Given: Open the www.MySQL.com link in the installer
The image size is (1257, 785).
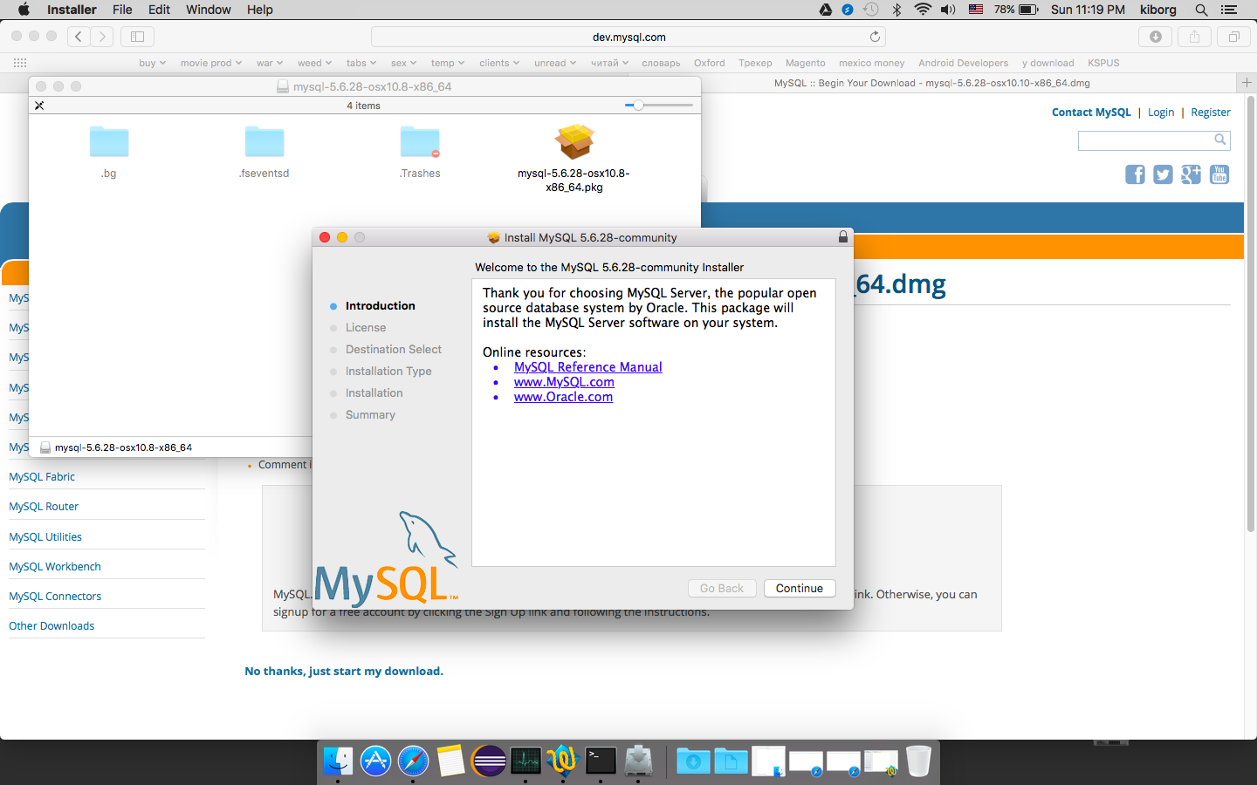Looking at the screenshot, I should tap(564, 382).
